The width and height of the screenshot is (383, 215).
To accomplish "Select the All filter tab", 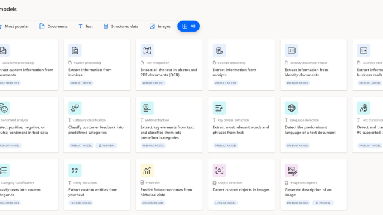I will click(x=189, y=26).
